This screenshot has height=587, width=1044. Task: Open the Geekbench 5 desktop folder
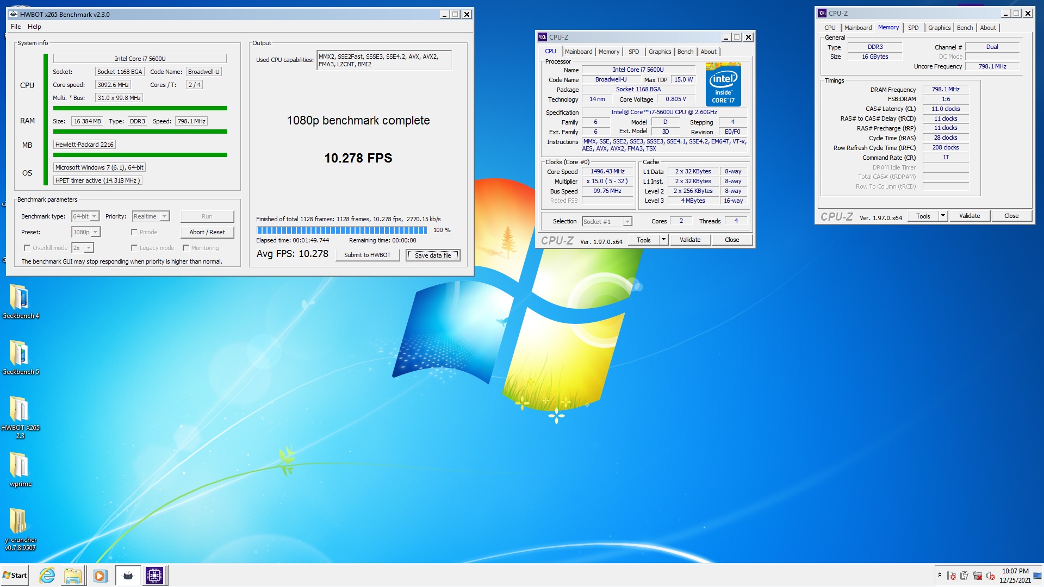20,357
